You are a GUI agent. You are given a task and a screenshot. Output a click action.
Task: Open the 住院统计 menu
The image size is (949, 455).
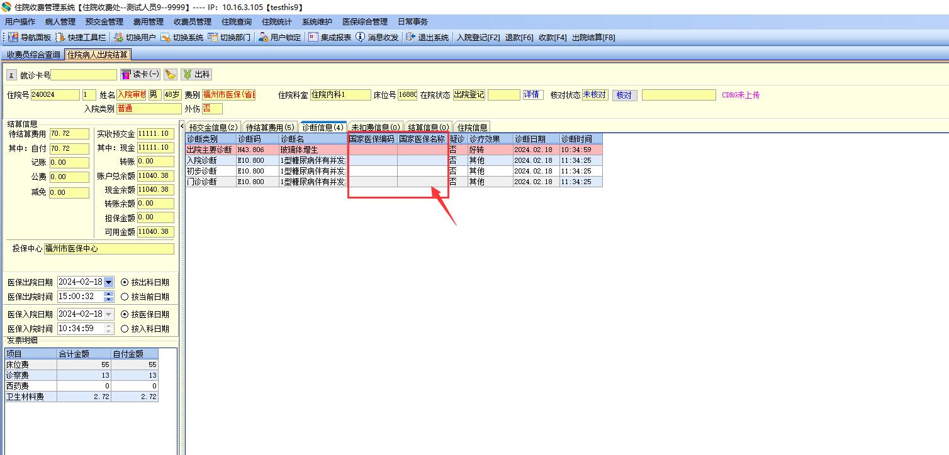pyautogui.click(x=277, y=22)
